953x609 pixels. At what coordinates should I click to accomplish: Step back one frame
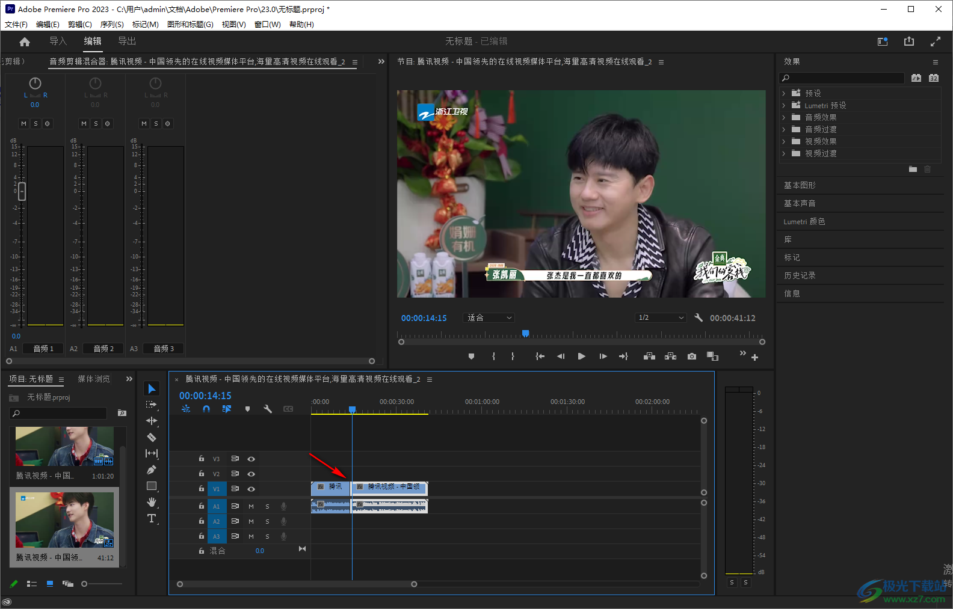[x=561, y=357]
